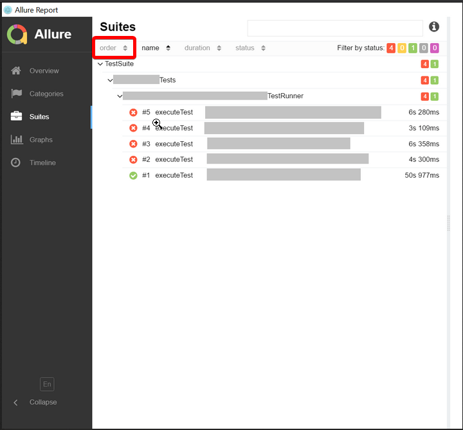
Task: Click the Suites briefcase icon
Action: coord(16,116)
